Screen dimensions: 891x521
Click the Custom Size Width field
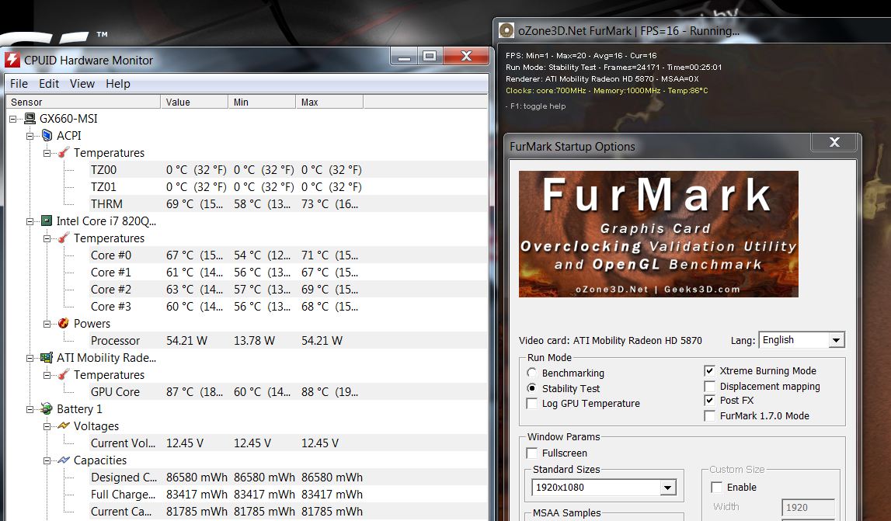[x=808, y=507]
